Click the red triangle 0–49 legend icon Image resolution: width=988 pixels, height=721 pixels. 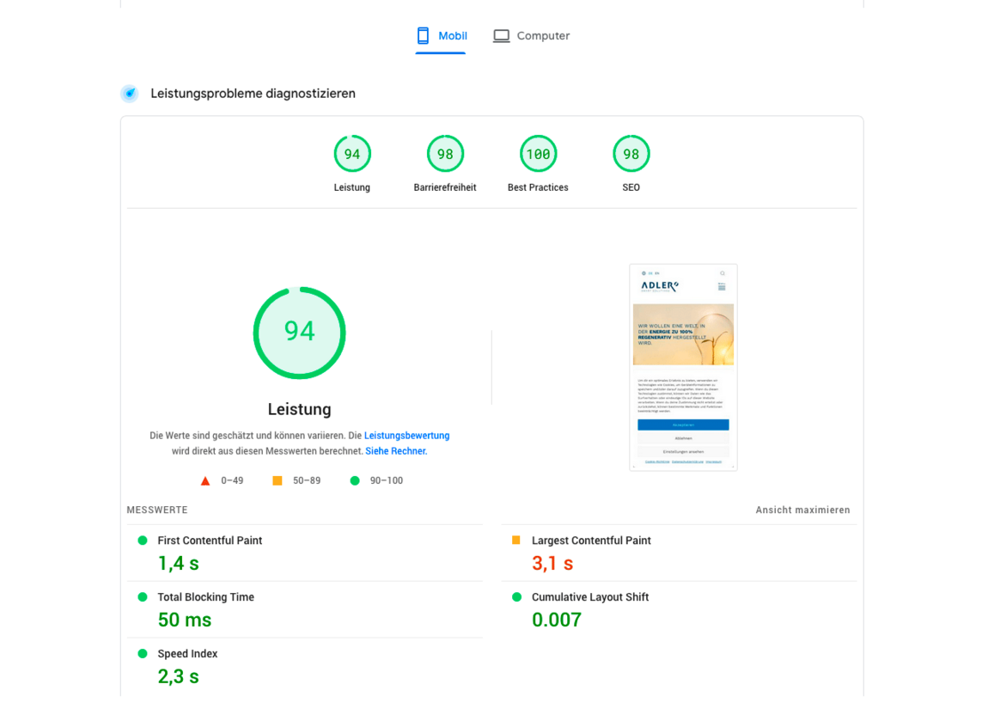pyautogui.click(x=205, y=481)
